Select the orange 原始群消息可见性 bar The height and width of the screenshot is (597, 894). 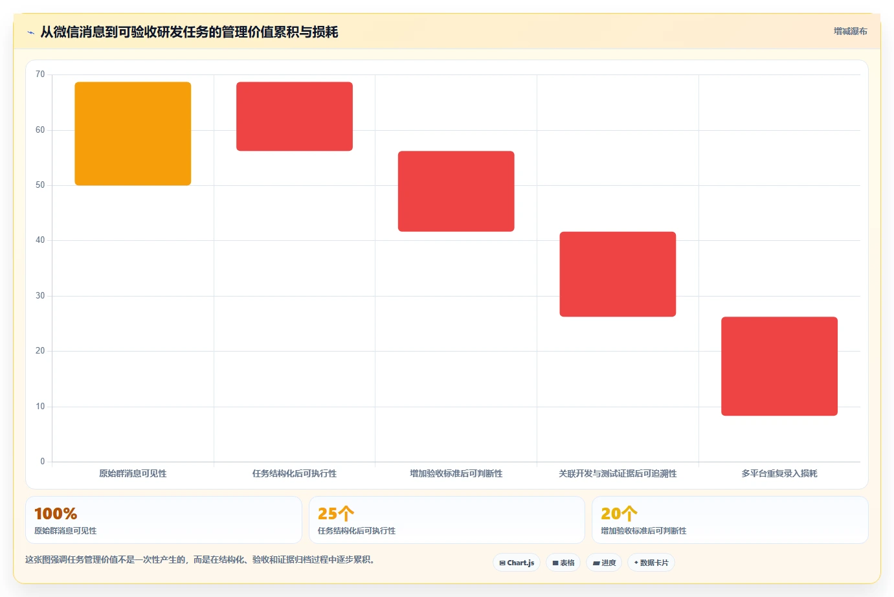(133, 133)
